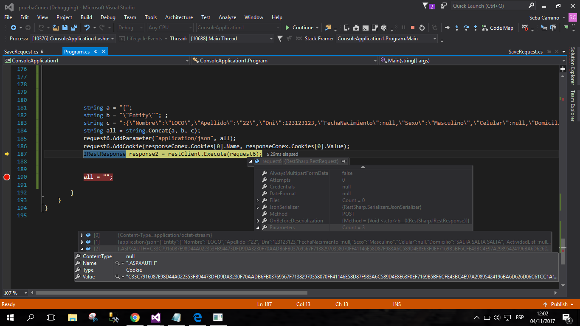This screenshot has height=326, width=580.
Task: Open the Solution Explorer side tab
Action: tap(573, 66)
